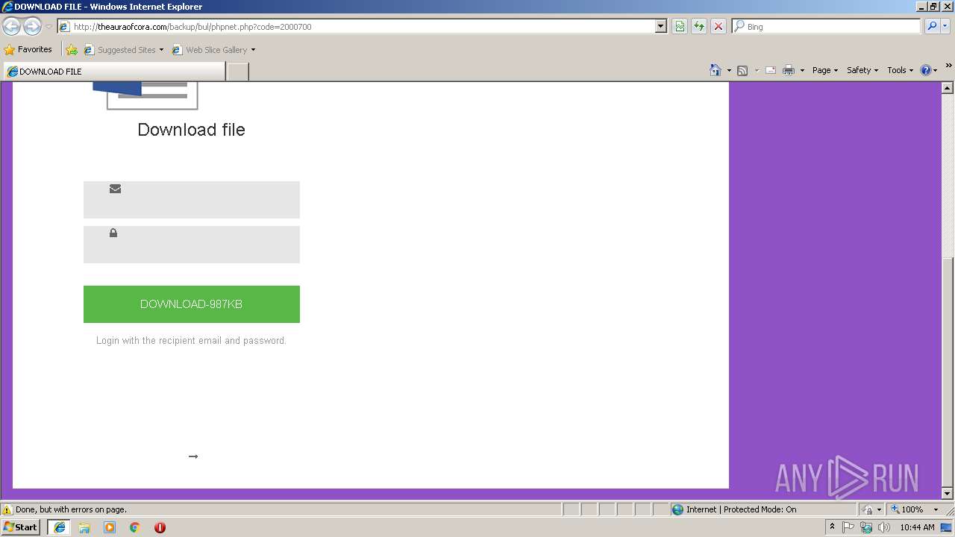This screenshot has height=537, width=955.
Task: Click the scrollbar up arrow
Action: point(948,88)
